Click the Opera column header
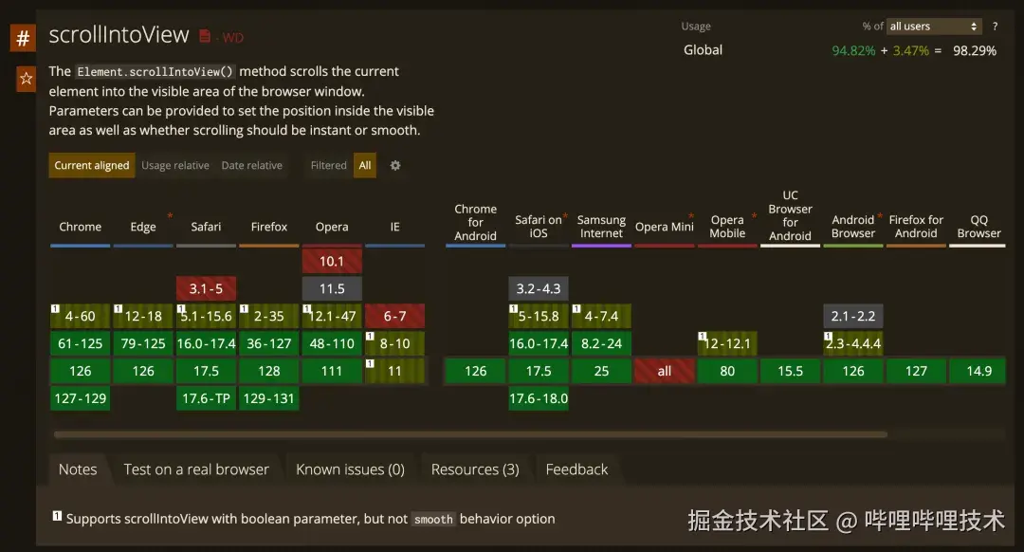 pyautogui.click(x=332, y=227)
